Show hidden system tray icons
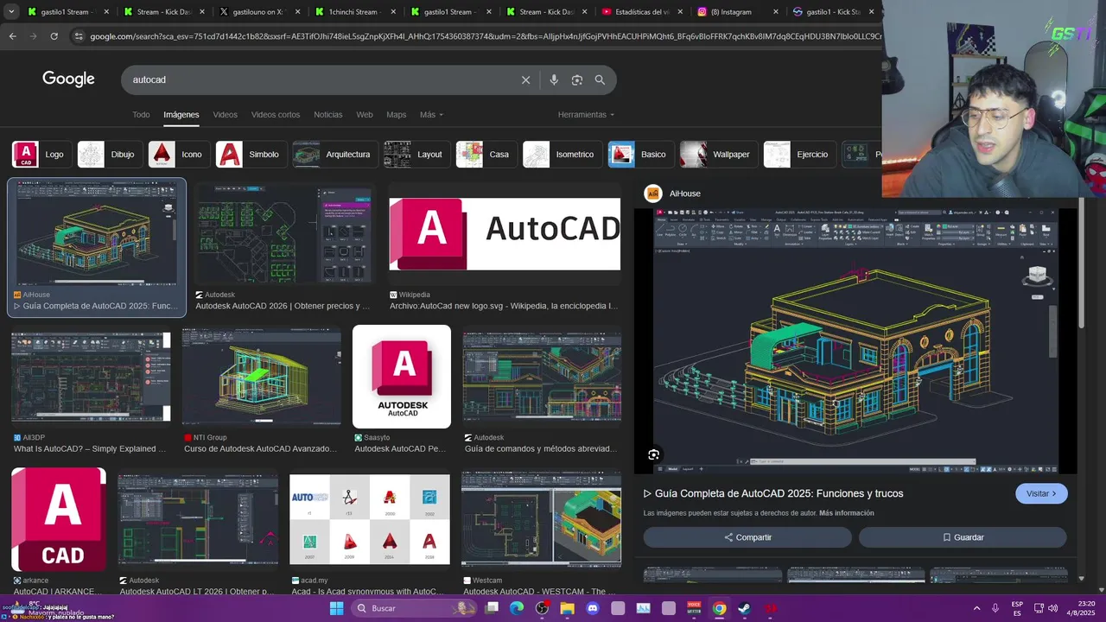 (x=976, y=608)
